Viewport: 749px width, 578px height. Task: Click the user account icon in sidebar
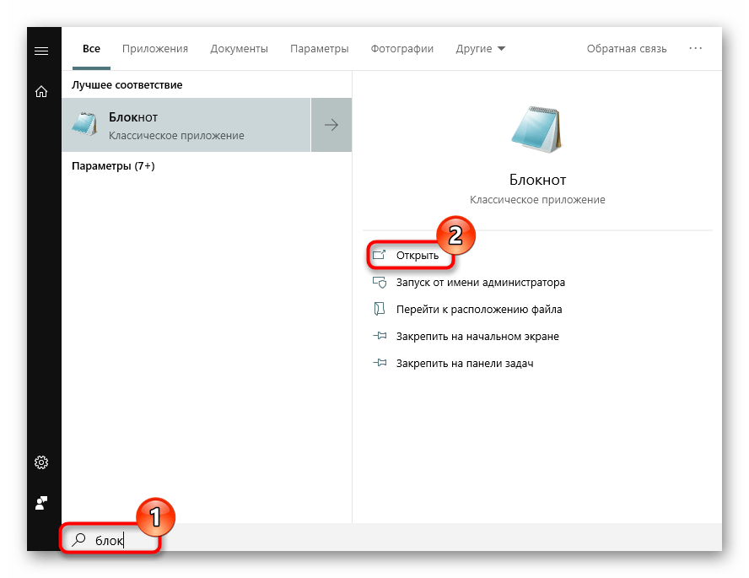(x=40, y=502)
